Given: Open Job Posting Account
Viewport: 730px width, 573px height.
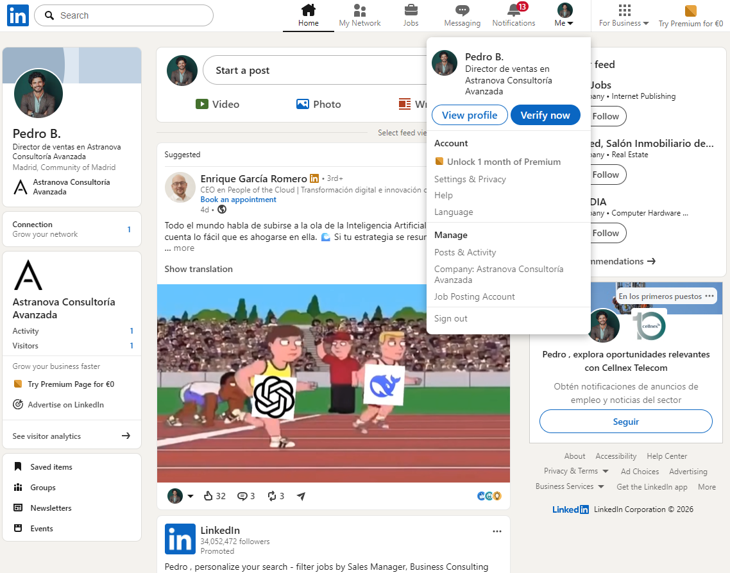Looking at the screenshot, I should pyautogui.click(x=475, y=296).
